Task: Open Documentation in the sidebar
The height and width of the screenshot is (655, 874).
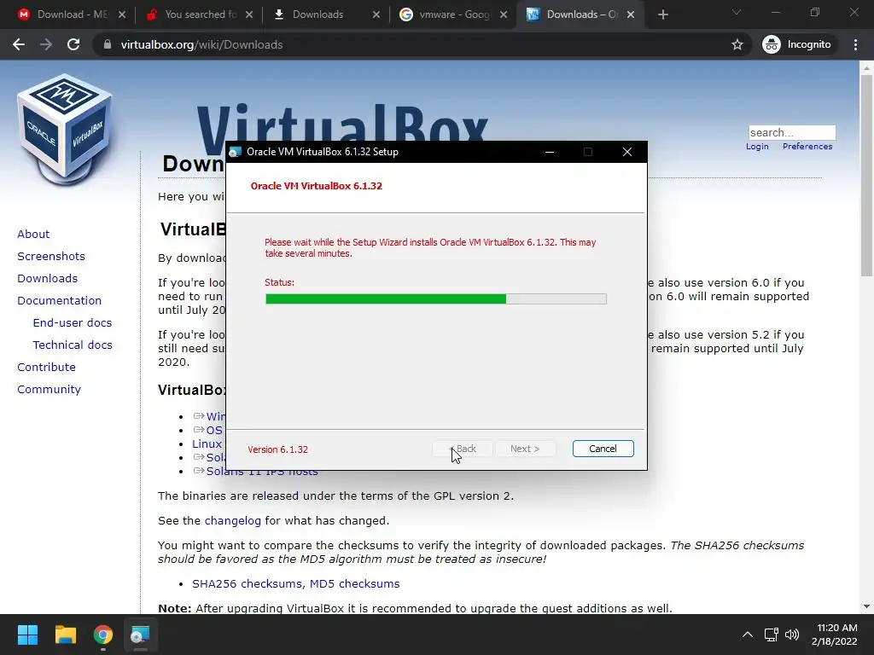Action: [x=59, y=301]
